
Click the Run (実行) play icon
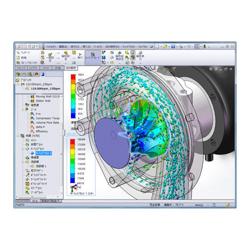80,54
